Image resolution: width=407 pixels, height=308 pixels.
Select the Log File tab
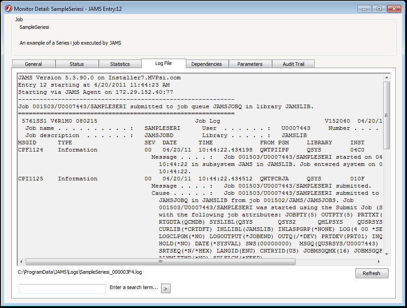click(163, 63)
